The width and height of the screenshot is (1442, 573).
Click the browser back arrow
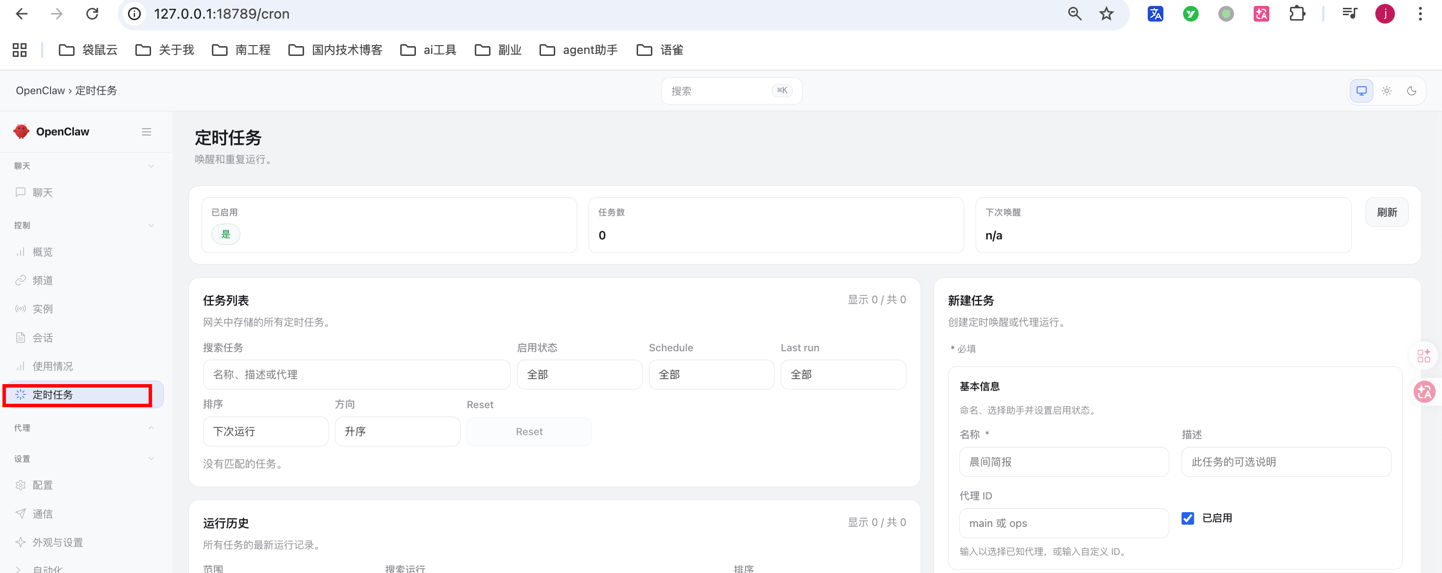pos(21,13)
